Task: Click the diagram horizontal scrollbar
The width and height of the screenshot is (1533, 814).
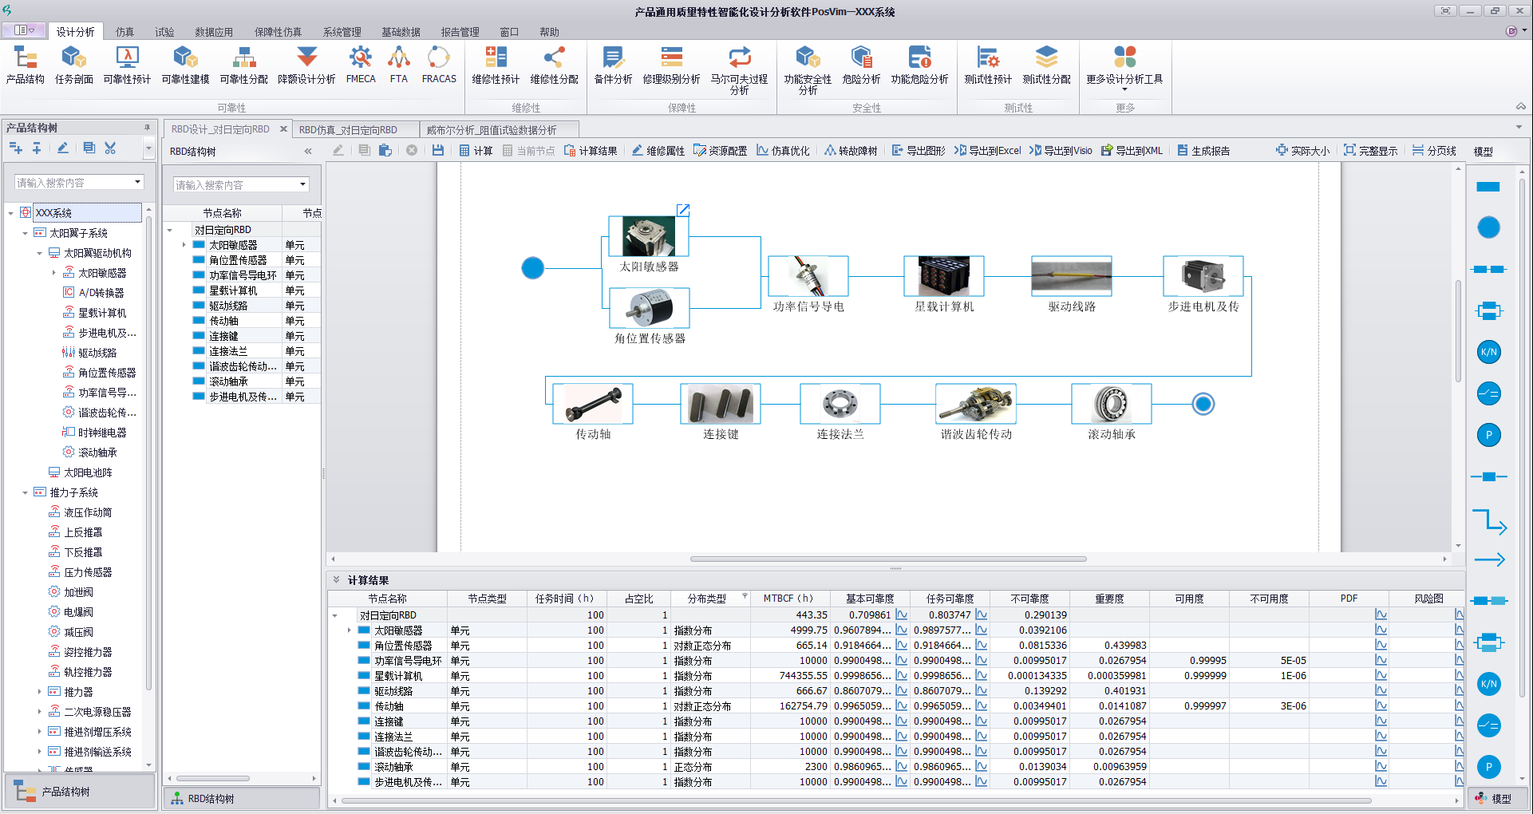Action: [888, 559]
